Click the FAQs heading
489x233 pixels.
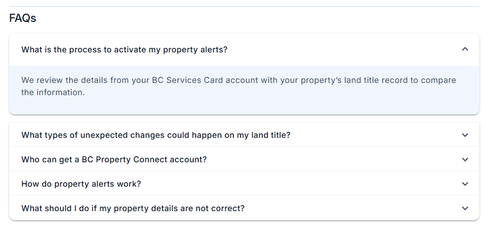(22, 18)
